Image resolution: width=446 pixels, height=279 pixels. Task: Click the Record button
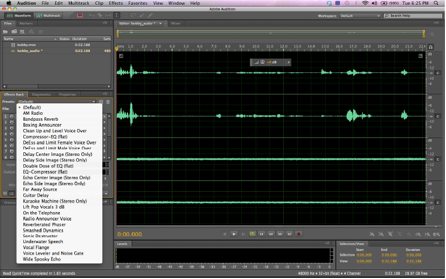[299, 234]
